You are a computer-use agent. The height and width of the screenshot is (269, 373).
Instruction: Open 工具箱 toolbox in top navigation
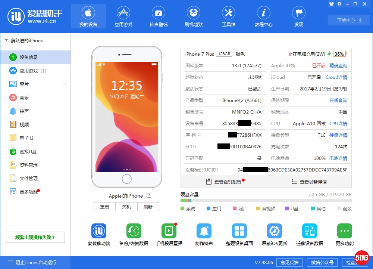point(229,16)
